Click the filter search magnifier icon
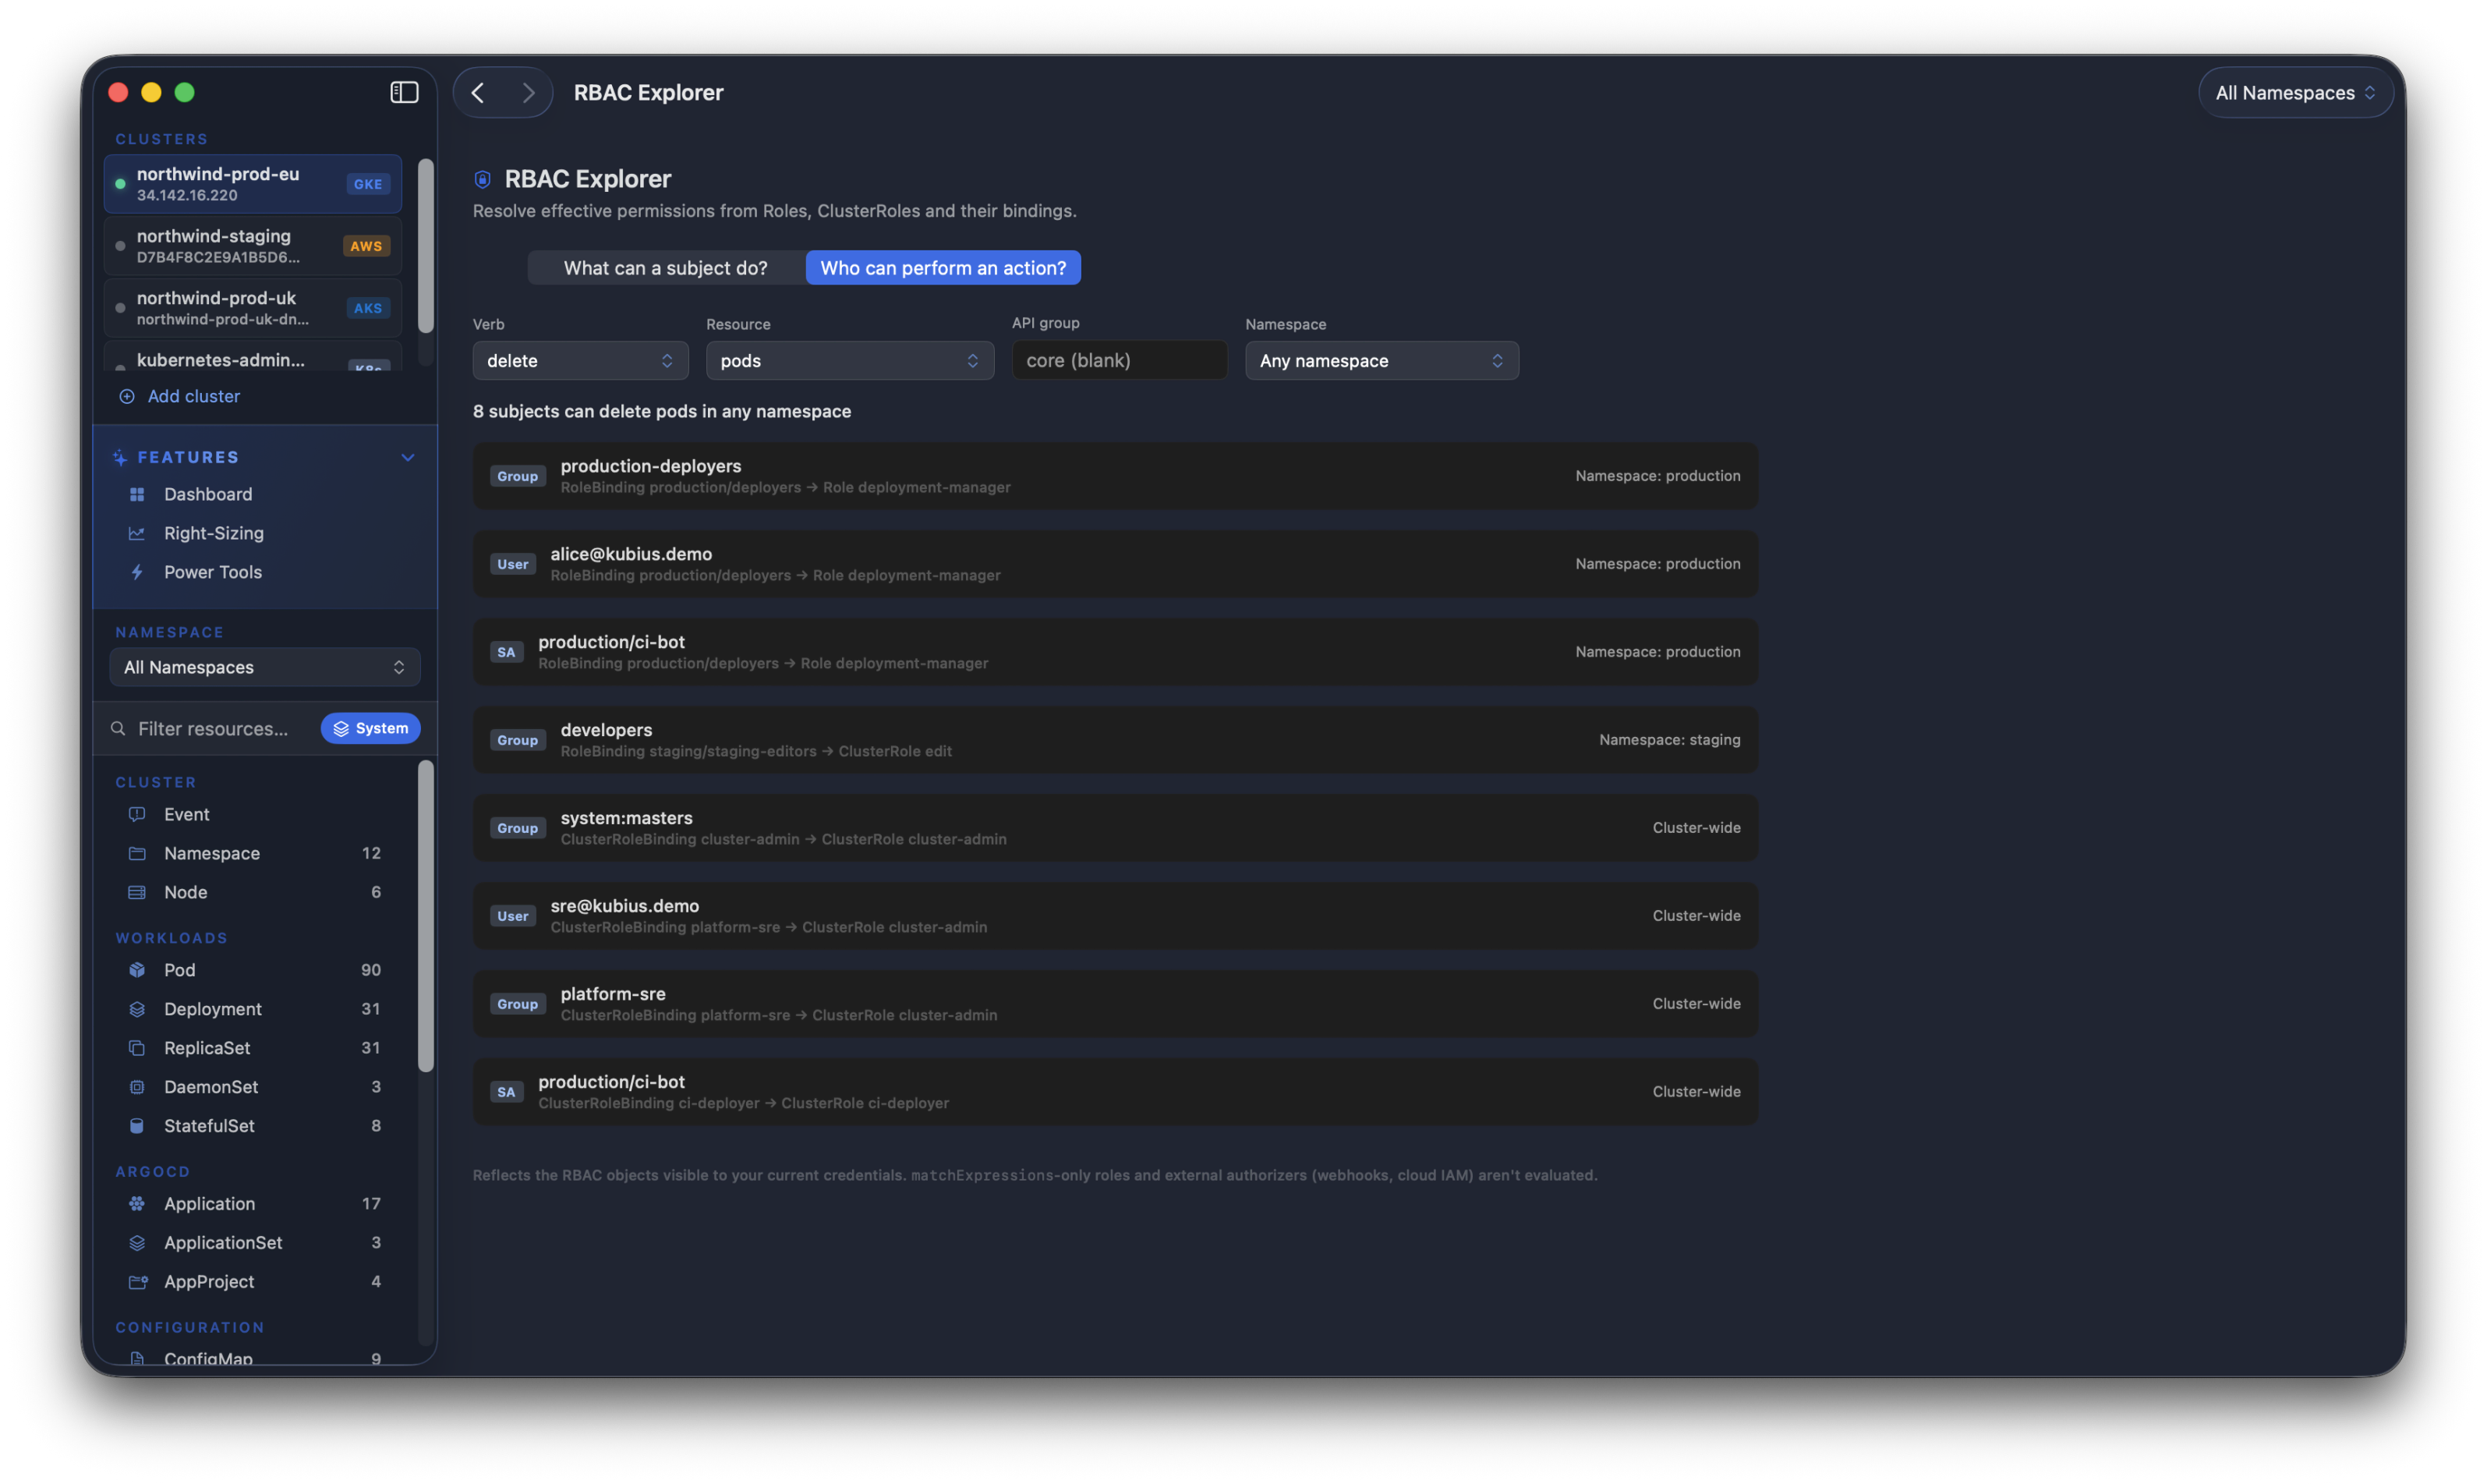The image size is (2487, 1484). pos(118,728)
